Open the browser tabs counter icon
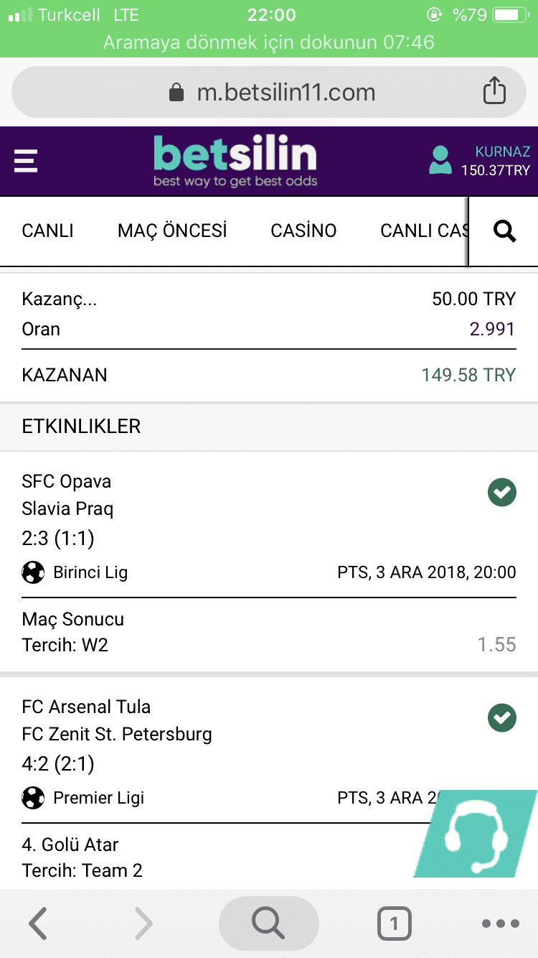The image size is (538, 958). coord(395,923)
